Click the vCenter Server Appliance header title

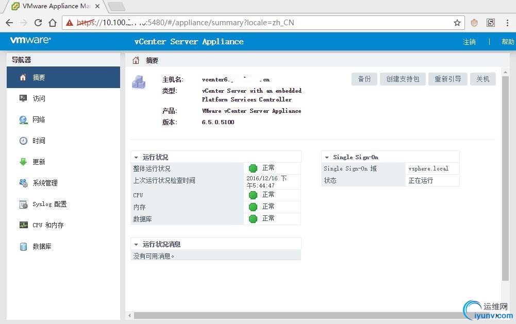click(x=189, y=42)
